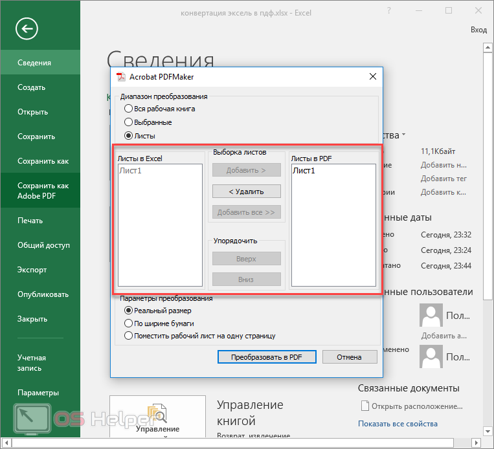
Task: Open Параметры in the sidebar
Action: [x=40, y=393]
